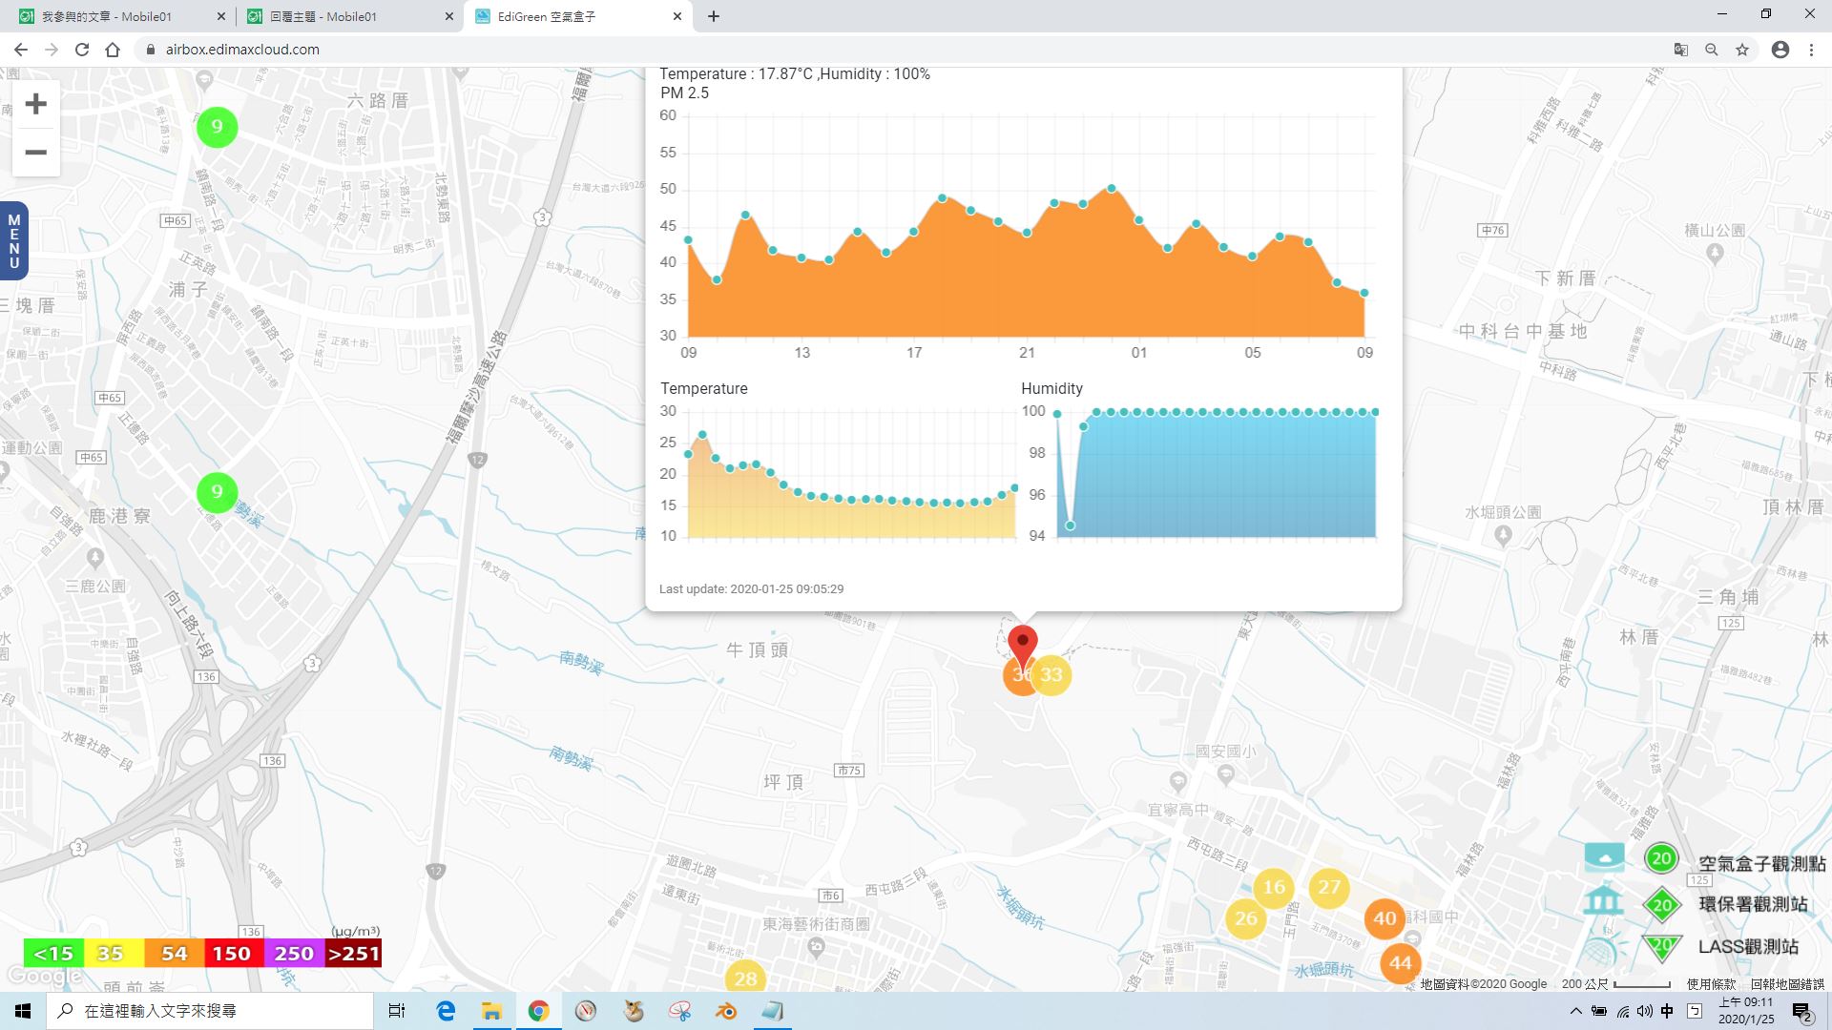
Task: Zoom in the map with plus button
Action: click(x=35, y=104)
